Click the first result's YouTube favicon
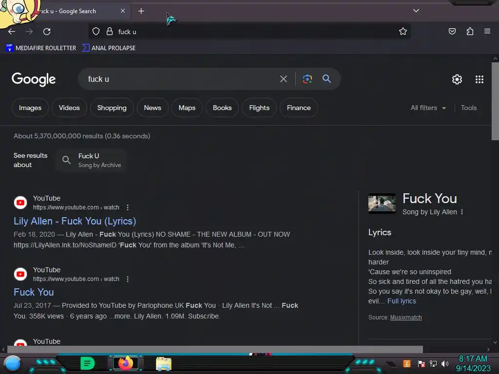This screenshot has height=374, width=499. [20, 203]
